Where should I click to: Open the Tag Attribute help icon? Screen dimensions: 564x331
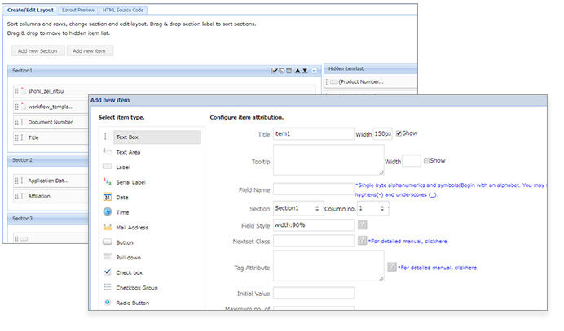coord(392,267)
